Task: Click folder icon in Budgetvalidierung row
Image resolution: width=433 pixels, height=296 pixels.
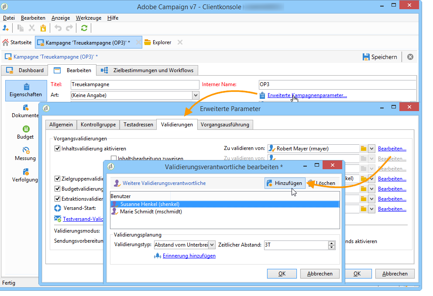Action: 364,189
